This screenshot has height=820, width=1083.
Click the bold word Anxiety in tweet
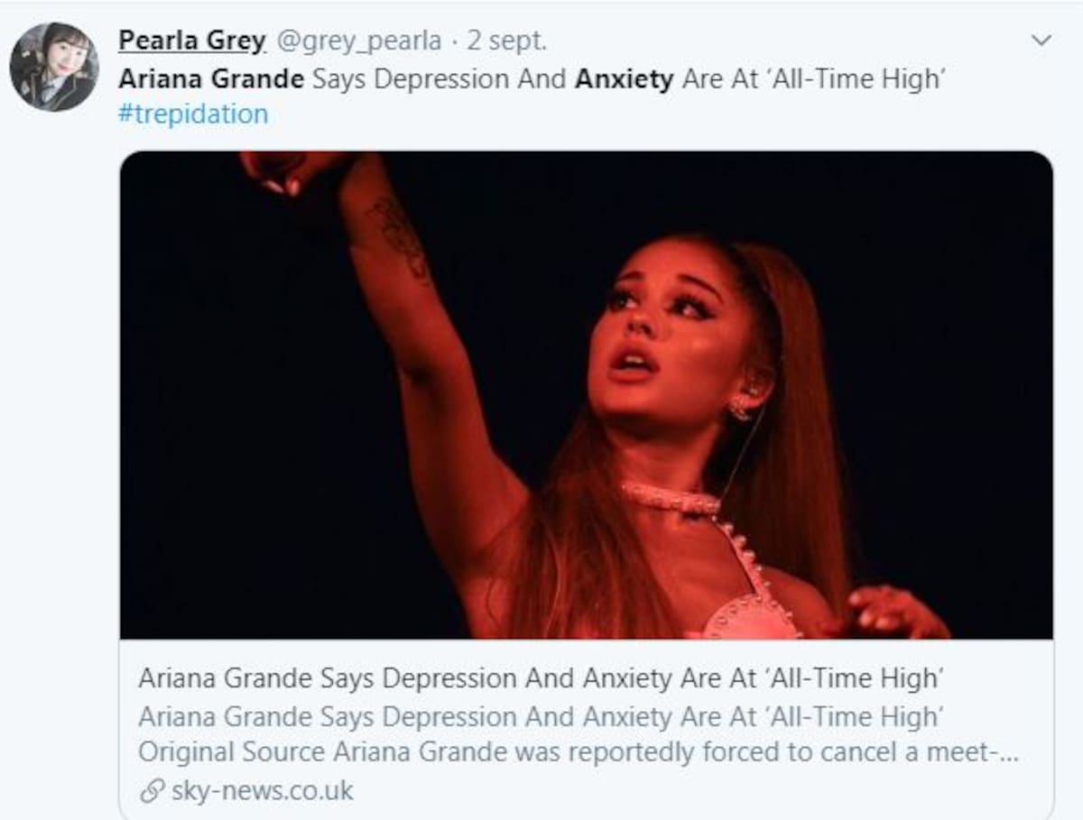625,78
